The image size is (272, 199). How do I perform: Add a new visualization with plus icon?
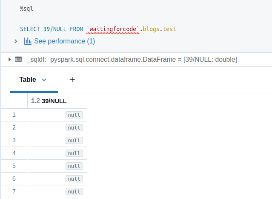[72, 80]
